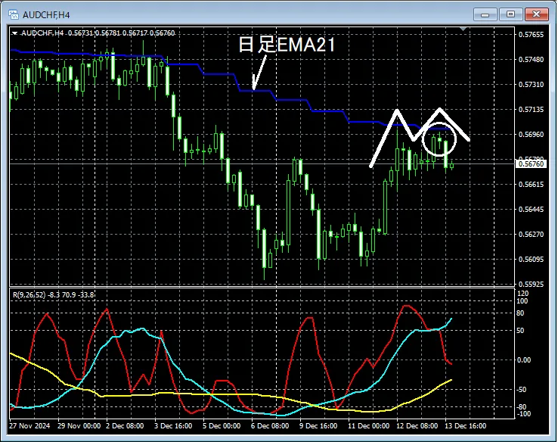Click price scale value 0.56445

(x=531, y=209)
